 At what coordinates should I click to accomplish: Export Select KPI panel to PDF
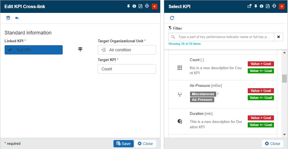pyautogui.click(x=268, y=6)
